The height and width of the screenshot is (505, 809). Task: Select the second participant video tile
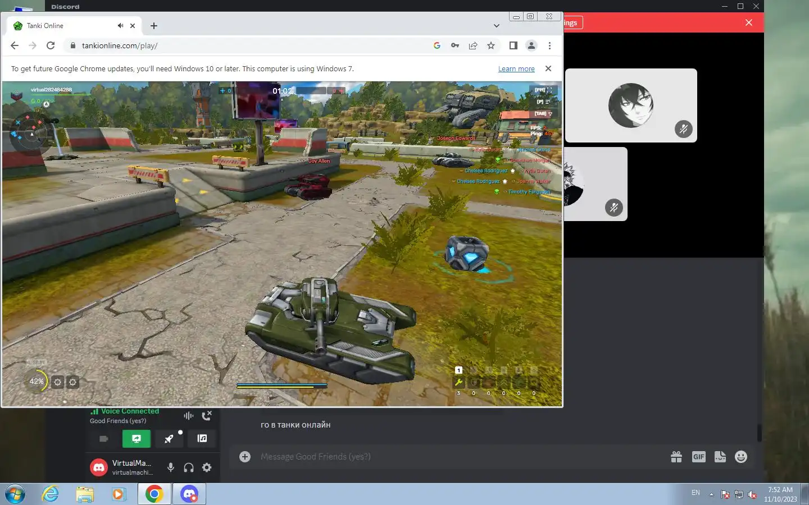[596, 184]
